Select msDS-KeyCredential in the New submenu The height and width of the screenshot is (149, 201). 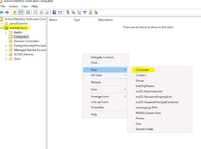(160, 91)
